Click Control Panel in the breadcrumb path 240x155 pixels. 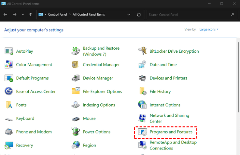pyautogui.click(x=57, y=15)
